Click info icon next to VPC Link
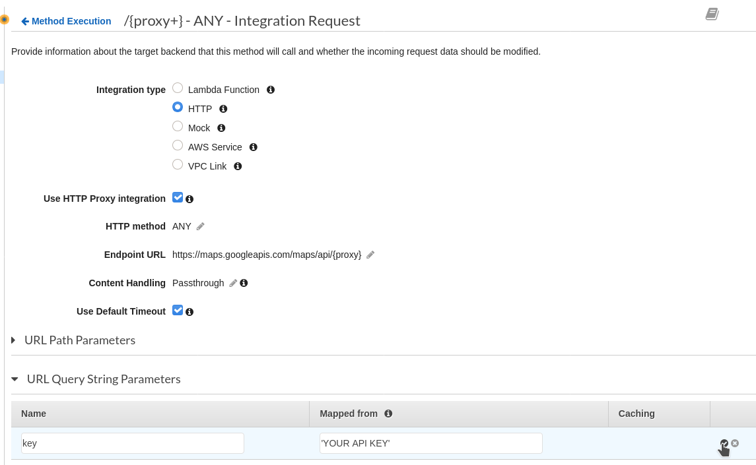The height and width of the screenshot is (465, 756). [238, 166]
